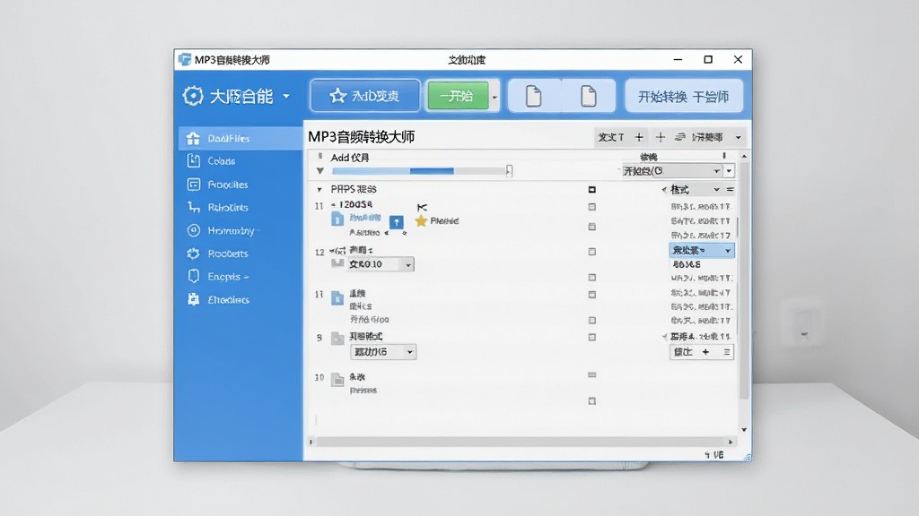Click the green start button
This screenshot has height=516, width=919.
coord(458,96)
